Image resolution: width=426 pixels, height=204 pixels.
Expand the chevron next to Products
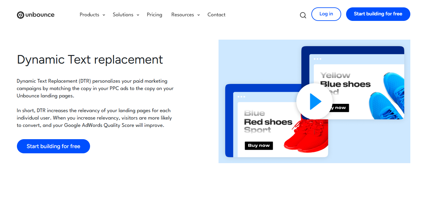point(104,15)
